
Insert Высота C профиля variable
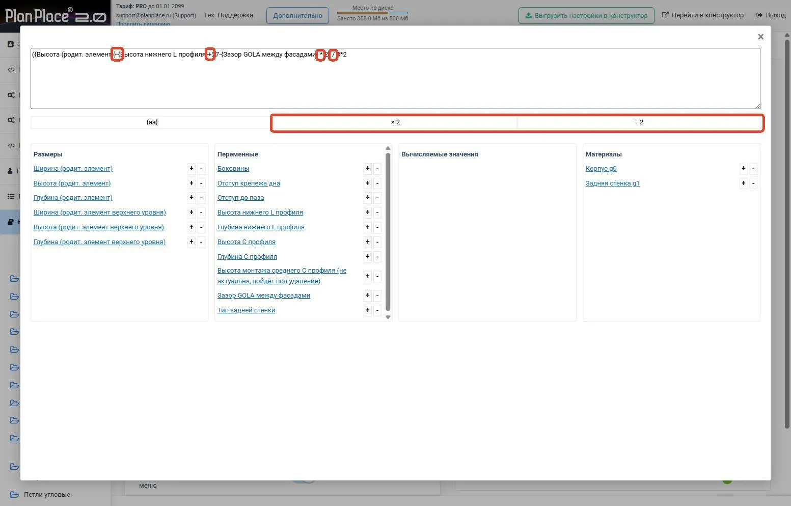247,242
